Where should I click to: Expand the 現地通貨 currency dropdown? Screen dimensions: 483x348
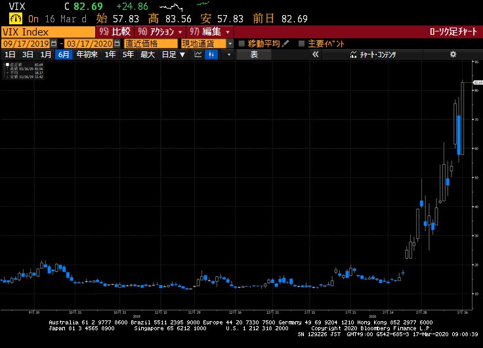(x=230, y=44)
